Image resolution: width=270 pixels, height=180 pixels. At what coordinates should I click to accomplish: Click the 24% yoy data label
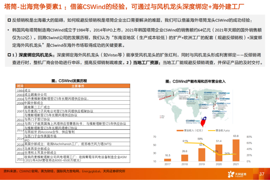tap(227, 153)
